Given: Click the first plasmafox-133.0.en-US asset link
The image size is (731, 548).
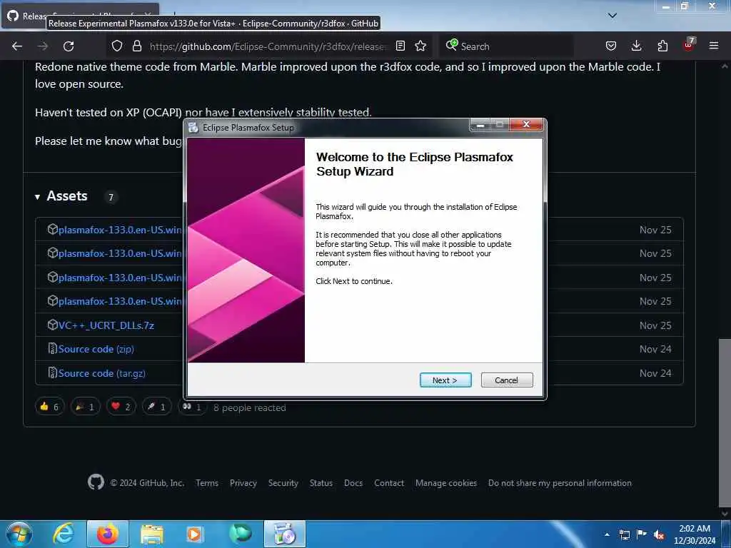Looking at the screenshot, I should [120, 230].
